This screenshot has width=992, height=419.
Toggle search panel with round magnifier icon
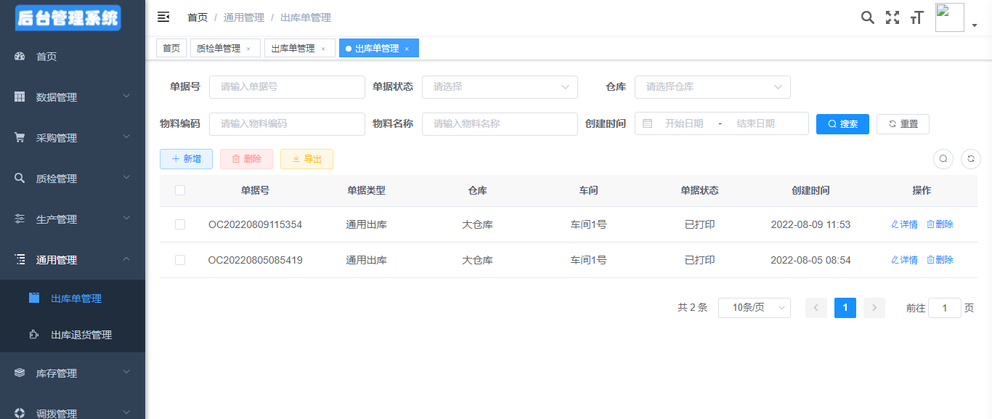click(x=943, y=159)
